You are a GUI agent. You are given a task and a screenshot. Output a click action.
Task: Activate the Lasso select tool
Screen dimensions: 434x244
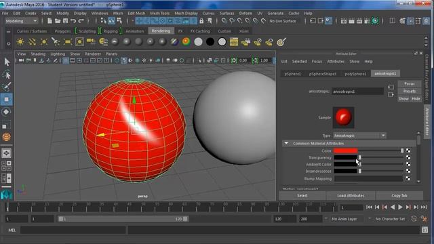coord(7,75)
